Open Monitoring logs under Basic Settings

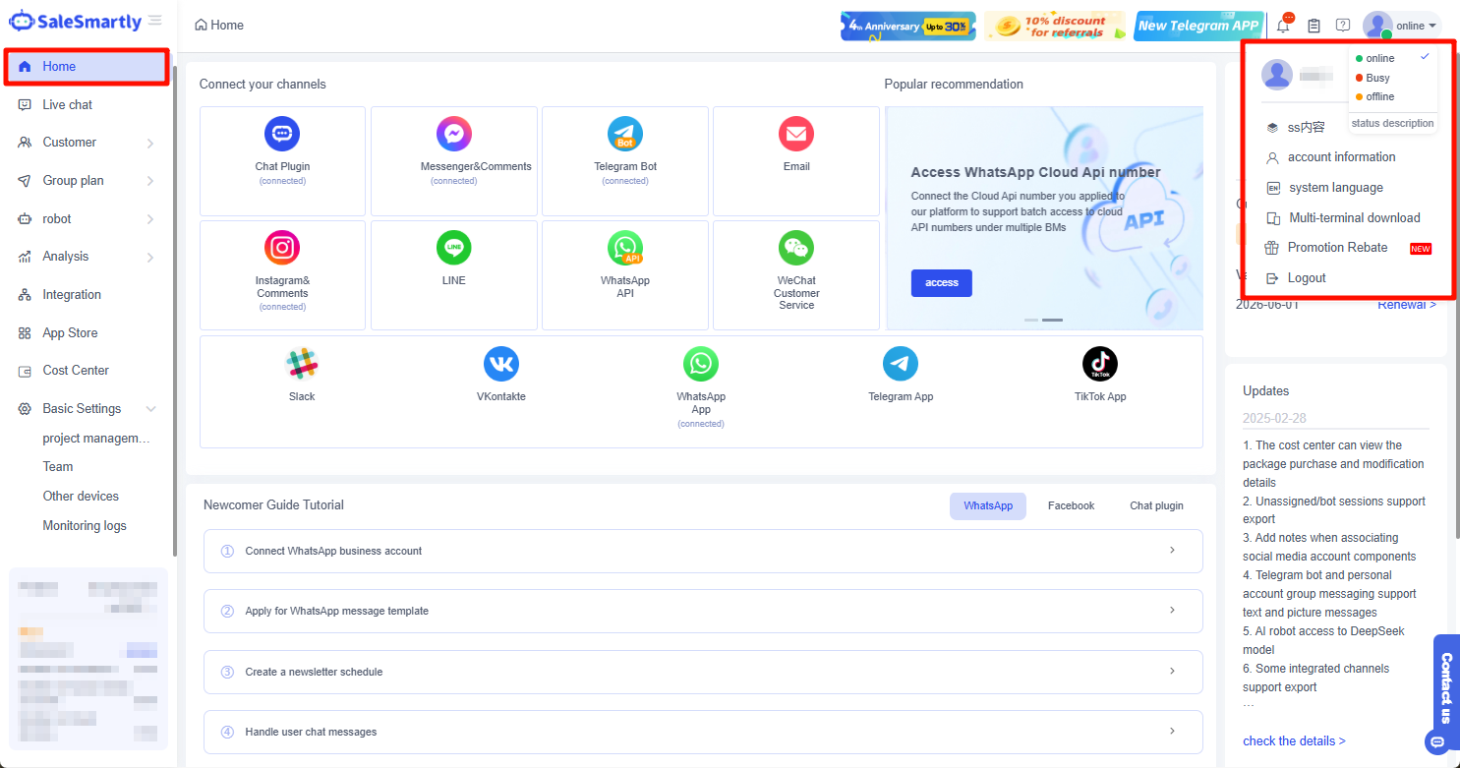pyautogui.click(x=85, y=526)
